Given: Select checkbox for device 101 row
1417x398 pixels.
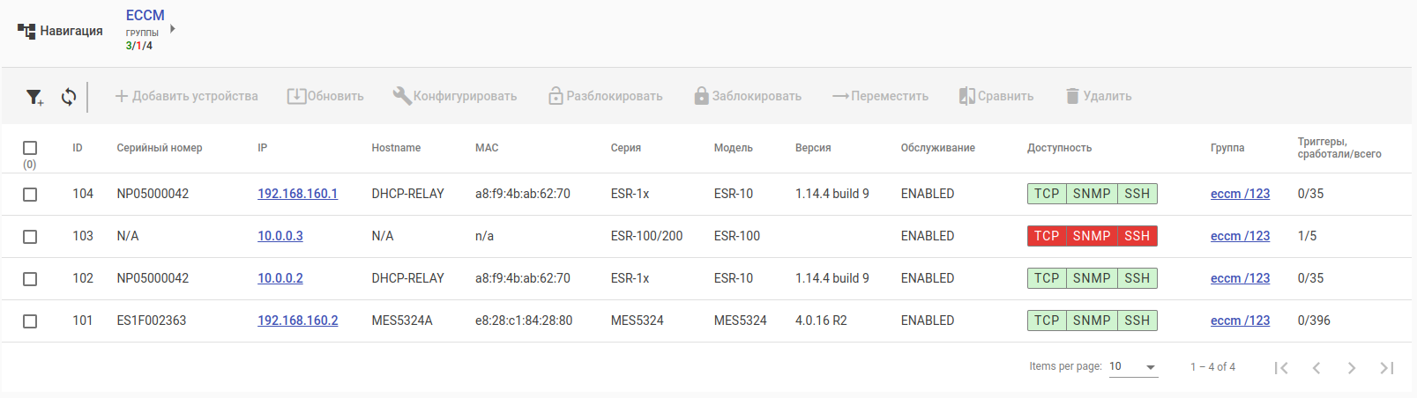Looking at the screenshot, I should tap(30, 321).
